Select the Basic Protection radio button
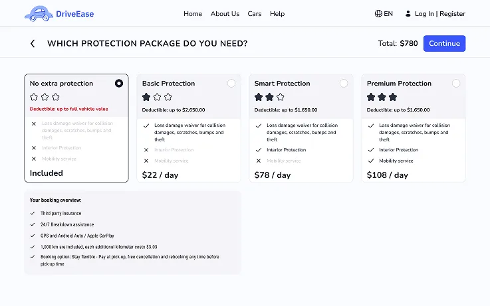The width and height of the screenshot is (490, 306). (x=231, y=84)
